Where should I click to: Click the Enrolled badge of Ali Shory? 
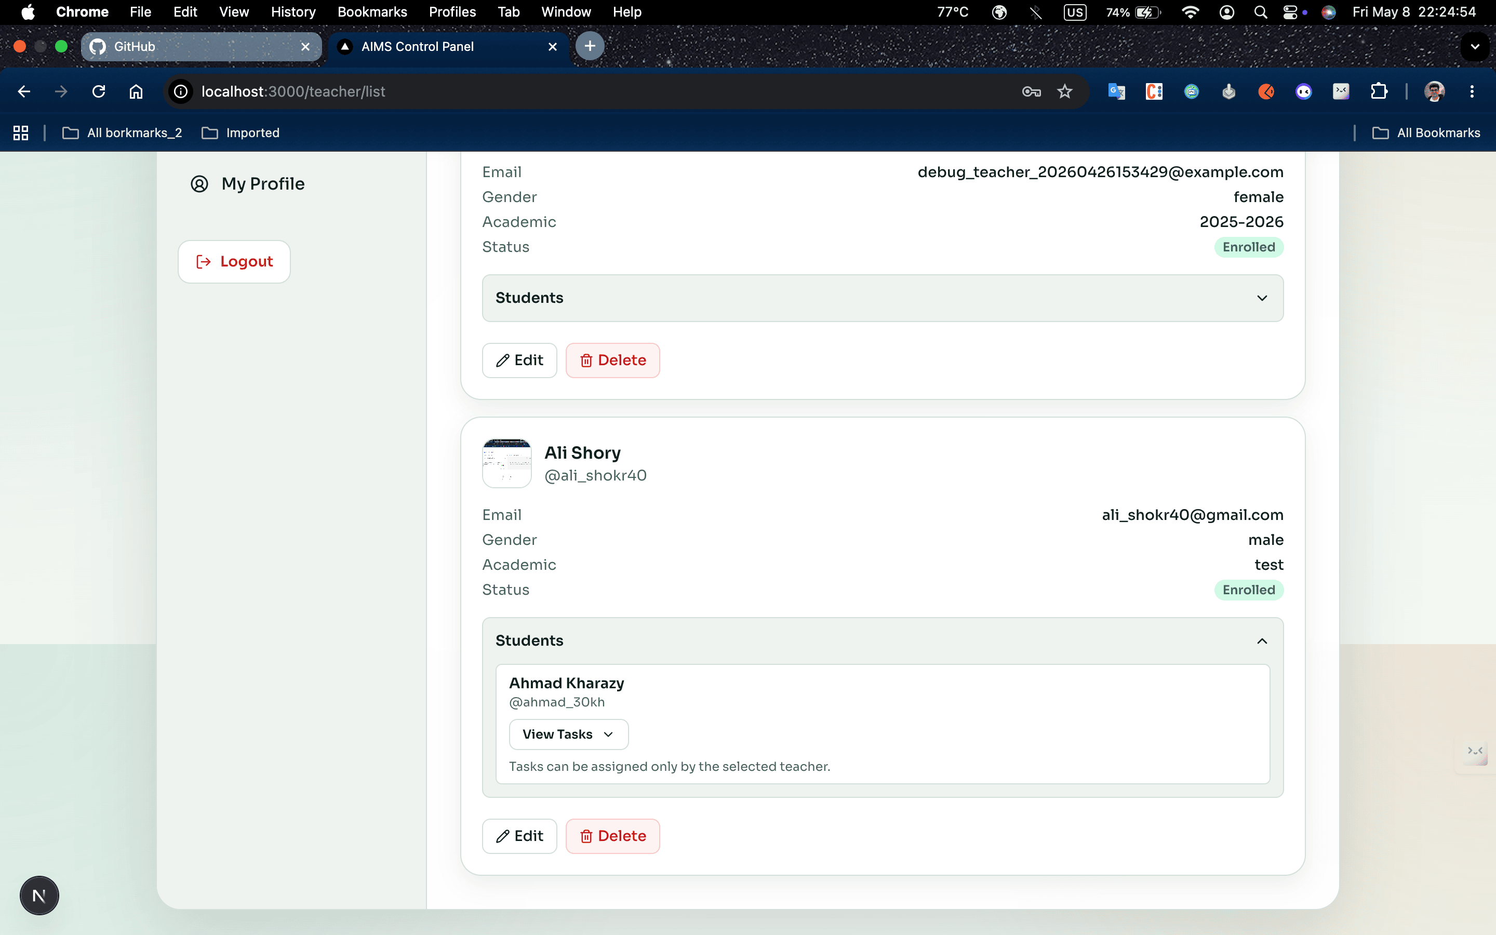[x=1249, y=590]
